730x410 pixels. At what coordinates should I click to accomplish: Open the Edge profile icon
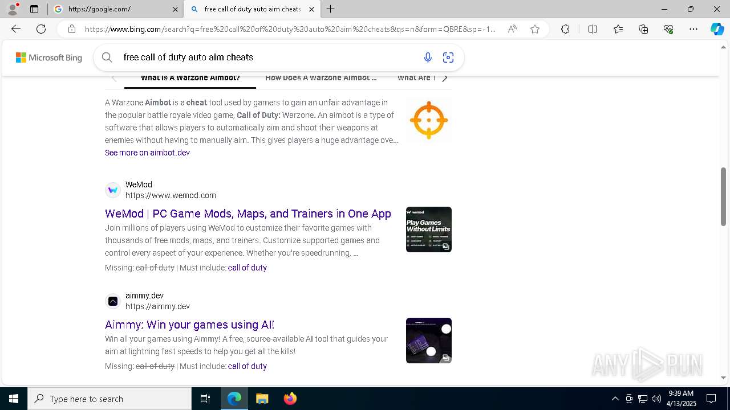pyautogui.click(x=13, y=9)
